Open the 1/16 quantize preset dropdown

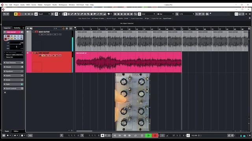187,14
